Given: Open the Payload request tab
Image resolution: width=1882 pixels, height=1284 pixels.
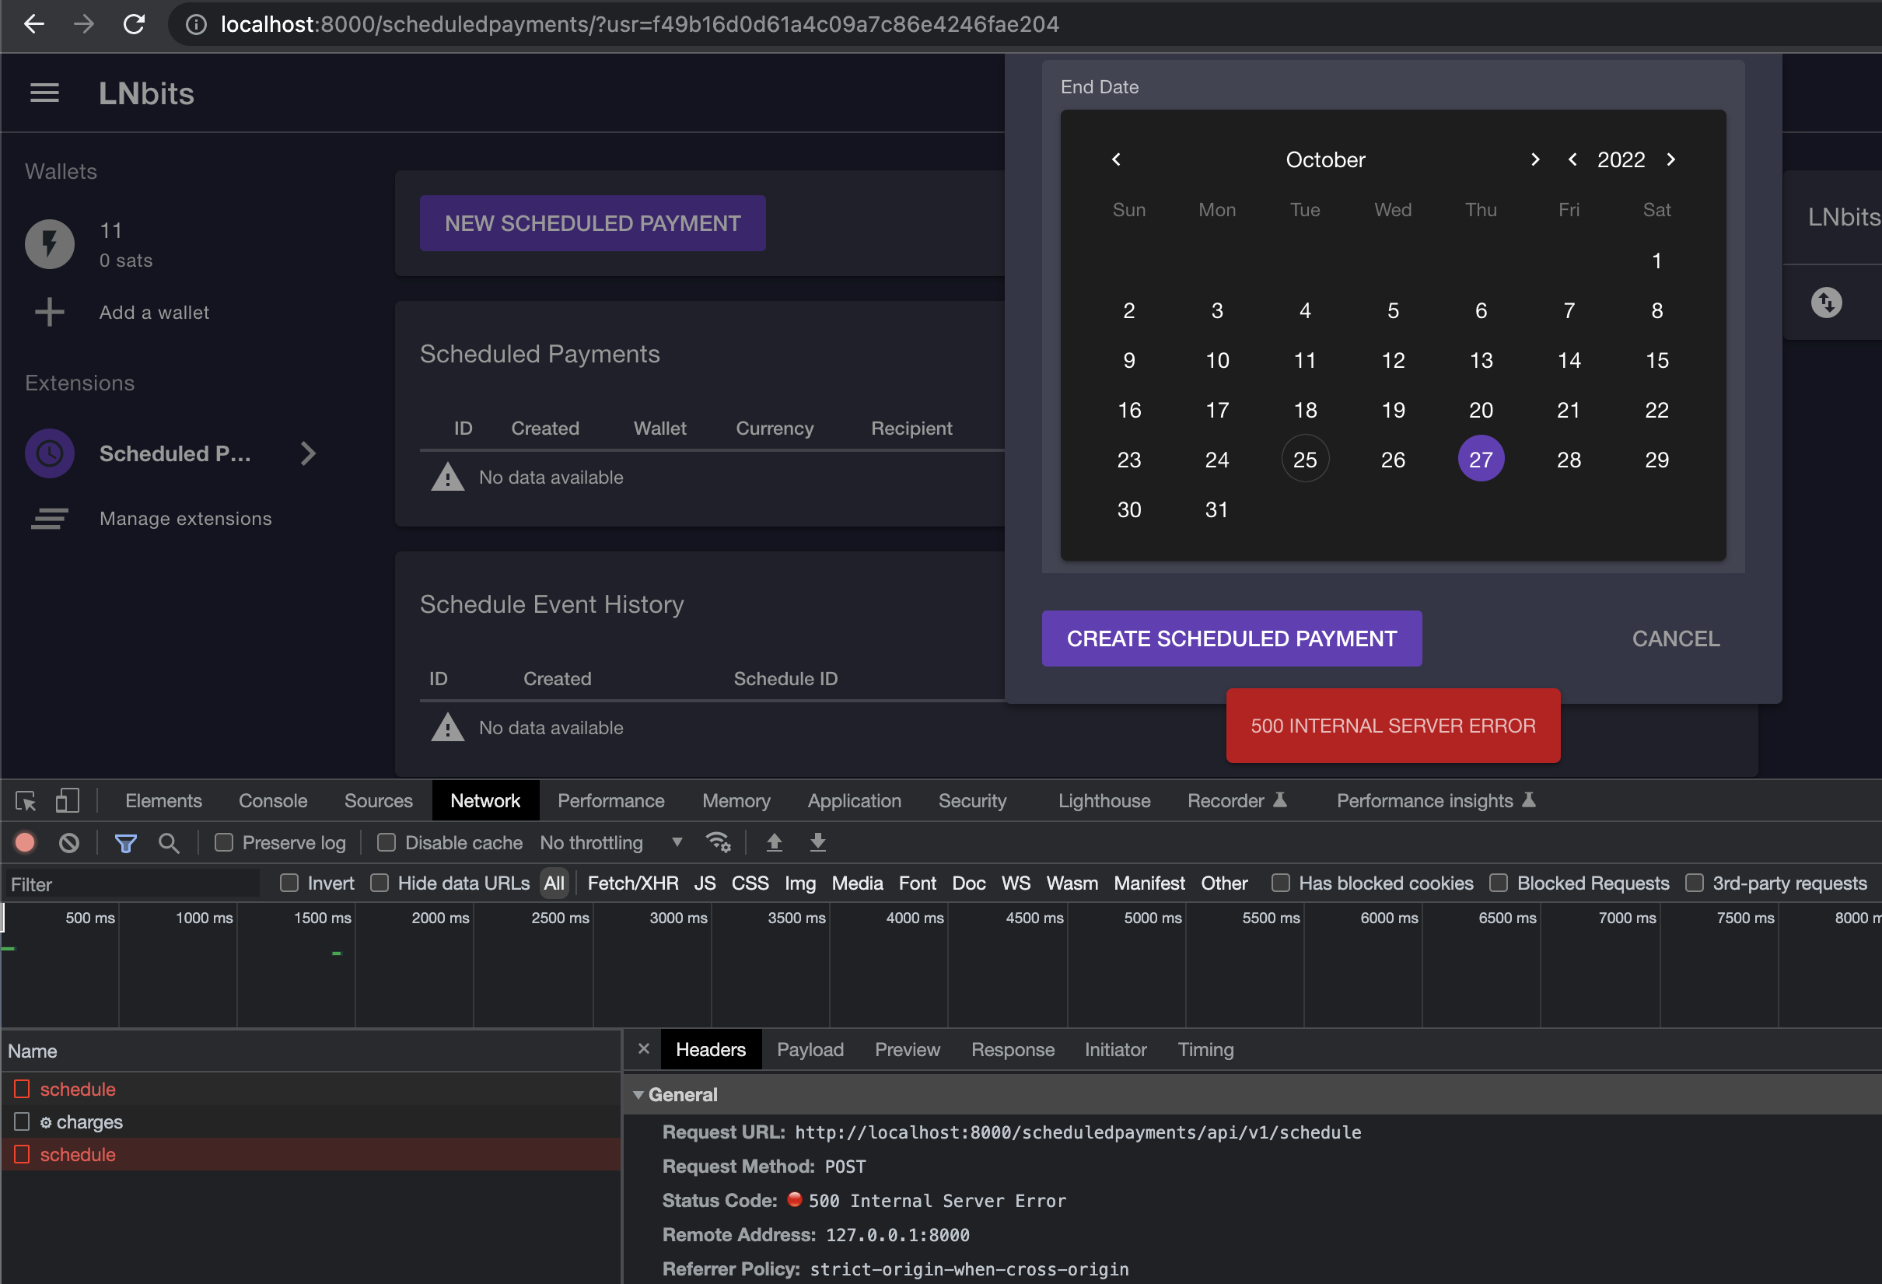Looking at the screenshot, I should tap(810, 1050).
